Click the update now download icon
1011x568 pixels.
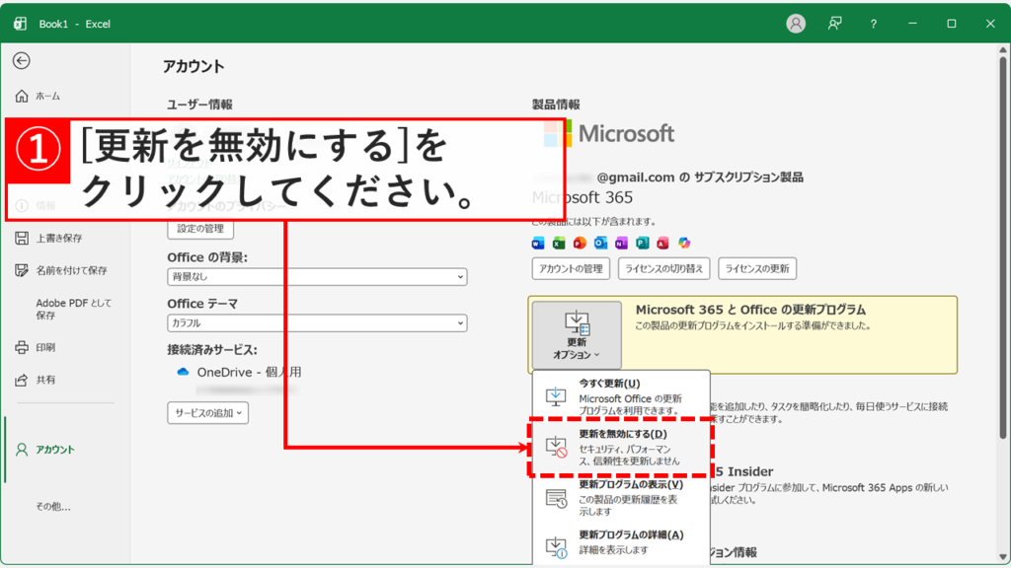(x=556, y=396)
